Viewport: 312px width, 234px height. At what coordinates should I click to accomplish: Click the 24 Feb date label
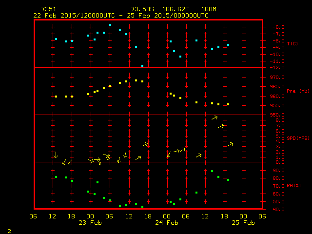pyautogui.click(x=167, y=223)
